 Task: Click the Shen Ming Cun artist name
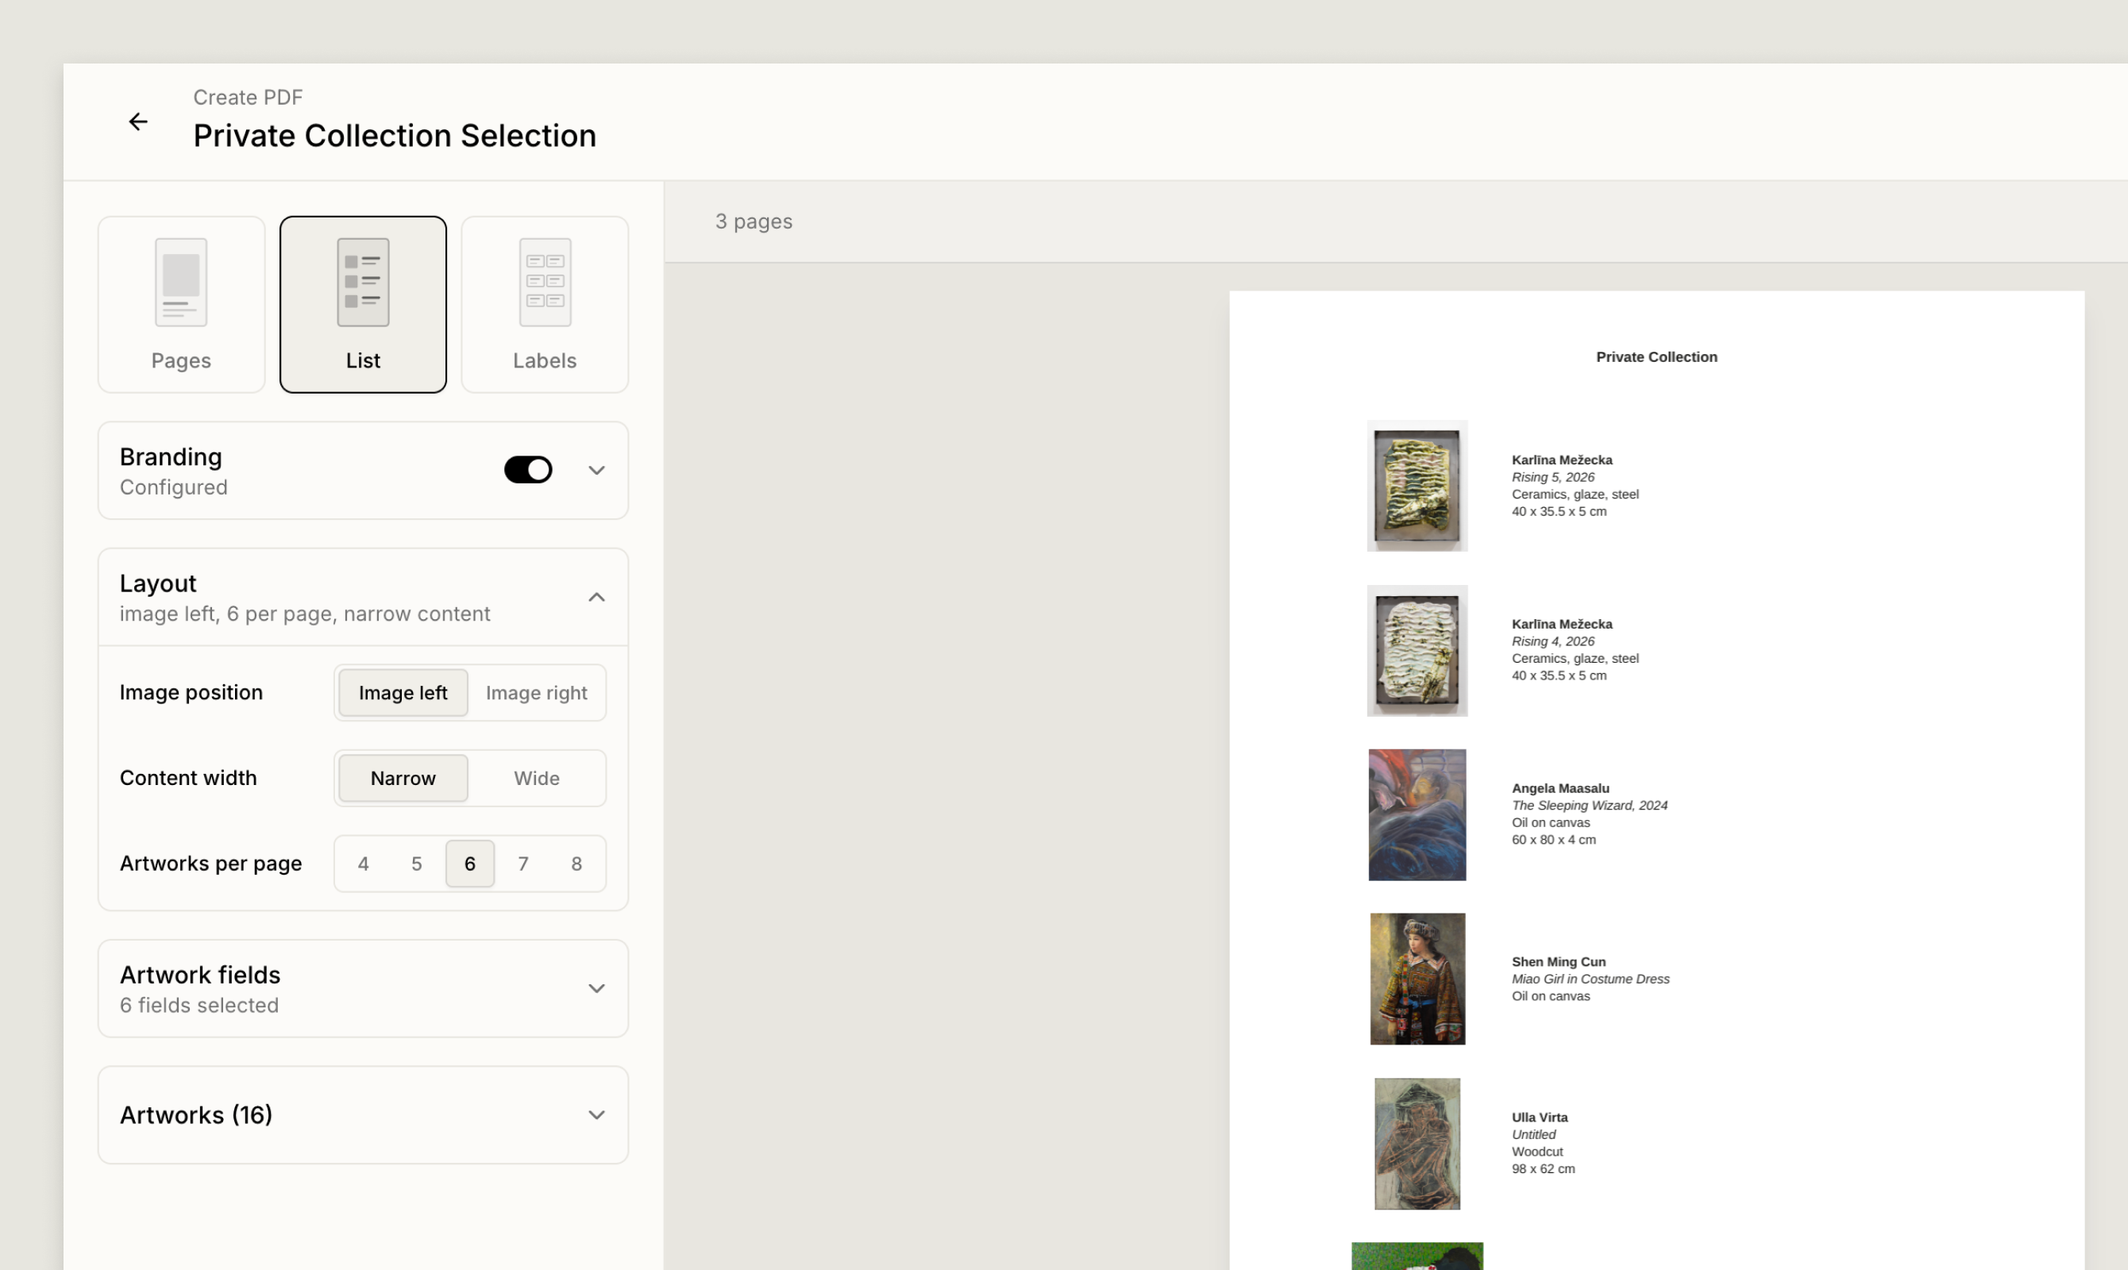[1559, 962]
